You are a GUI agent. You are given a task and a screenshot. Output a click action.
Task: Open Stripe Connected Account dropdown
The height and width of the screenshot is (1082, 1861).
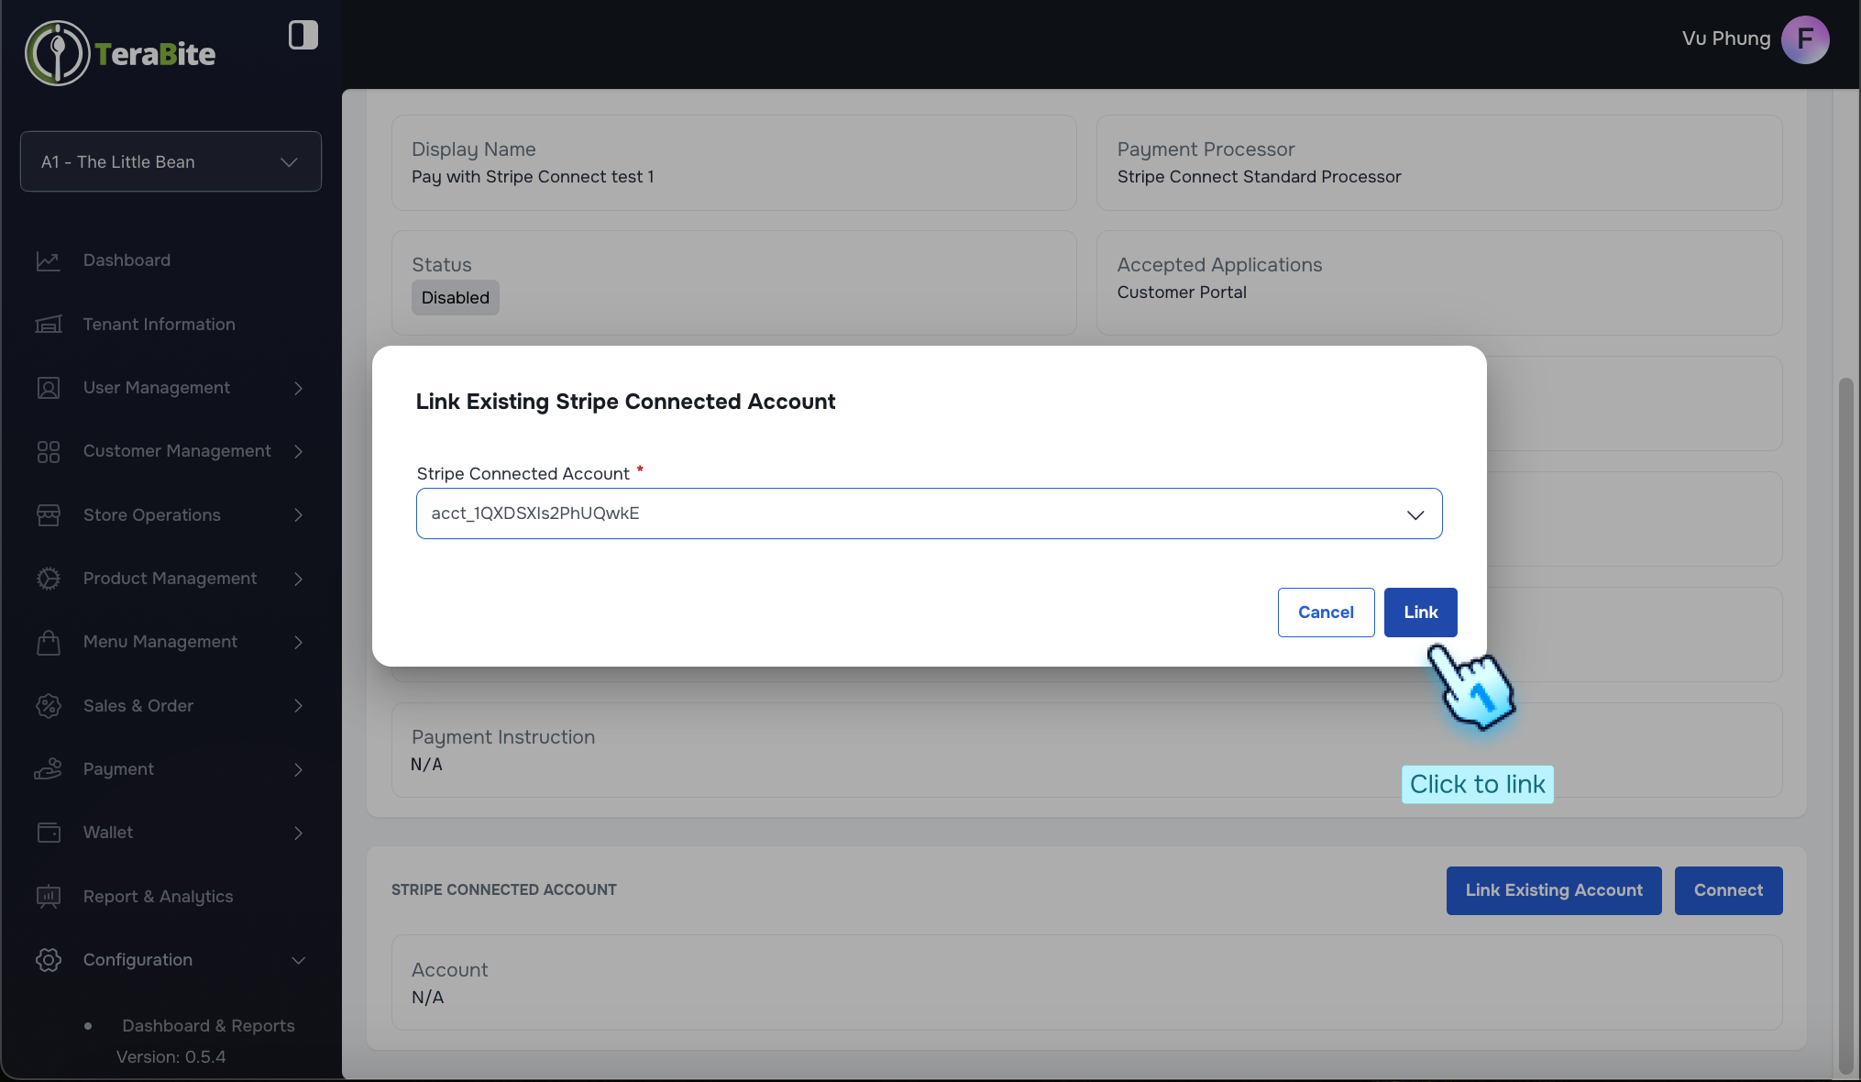(928, 513)
